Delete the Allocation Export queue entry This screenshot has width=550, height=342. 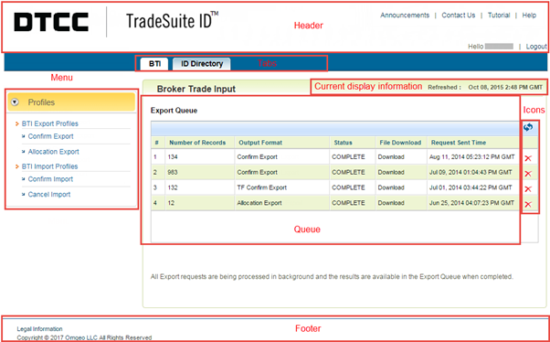(x=528, y=204)
